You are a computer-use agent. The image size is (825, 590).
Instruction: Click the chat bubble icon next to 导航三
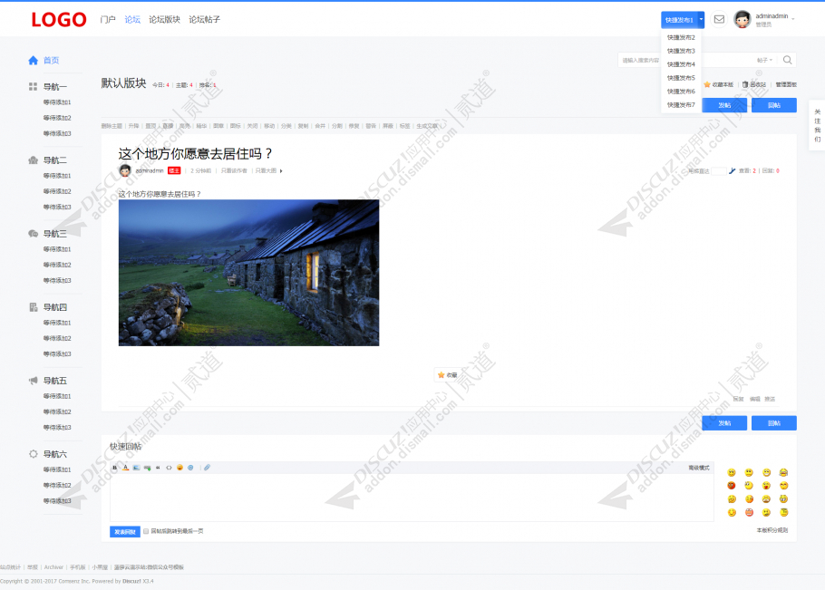pos(34,234)
